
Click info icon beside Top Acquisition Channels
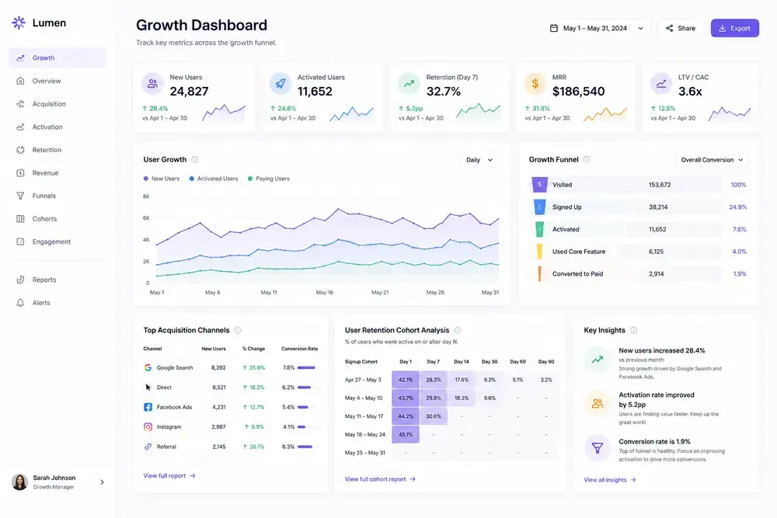238,330
